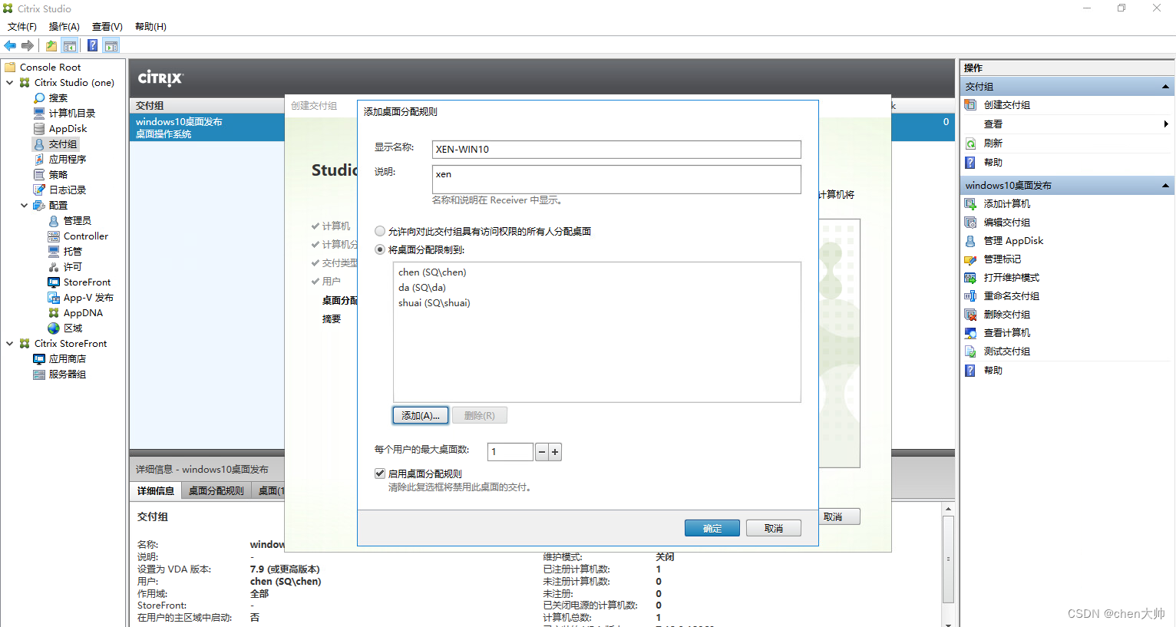1176x627 pixels.
Task: Increase max desktops with the plus button
Action: click(x=555, y=452)
